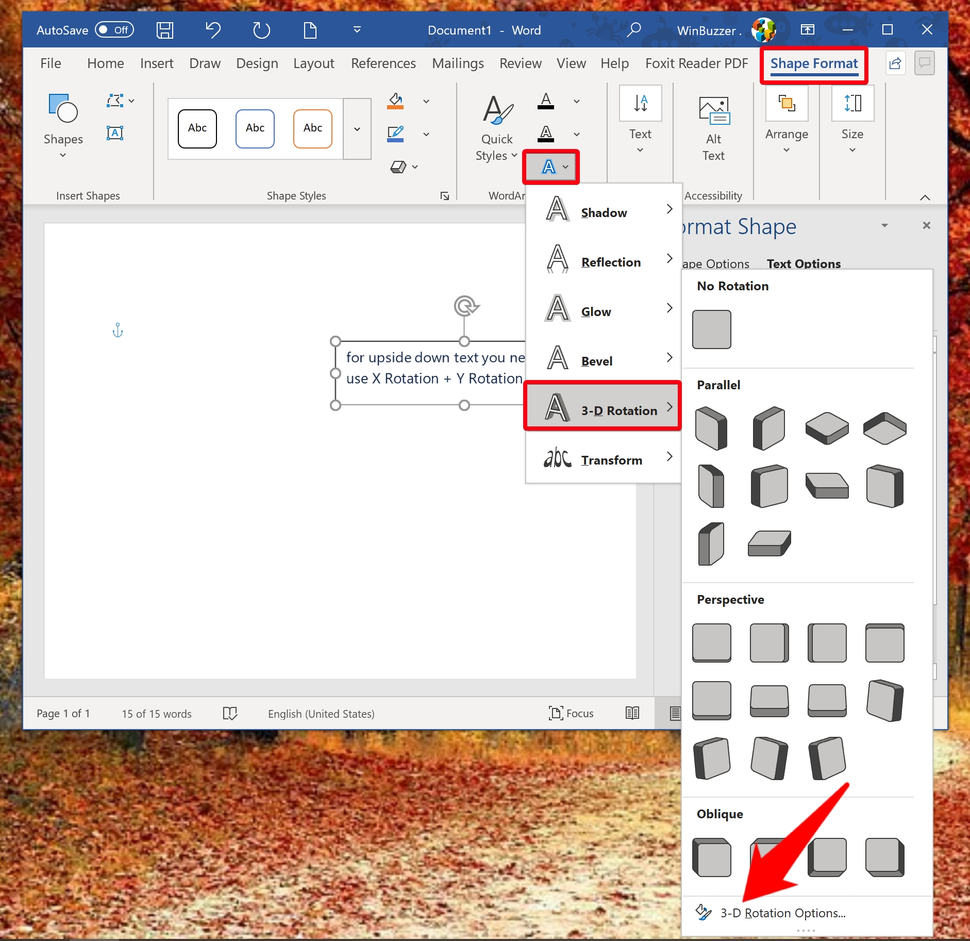The width and height of the screenshot is (970, 941).
Task: Open the Shape Outline dropdown arrow
Action: click(426, 134)
